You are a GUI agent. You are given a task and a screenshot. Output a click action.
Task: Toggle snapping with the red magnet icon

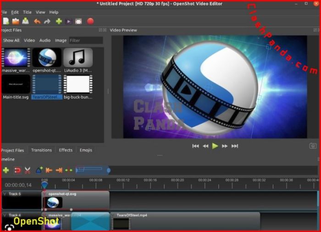pos(17,170)
